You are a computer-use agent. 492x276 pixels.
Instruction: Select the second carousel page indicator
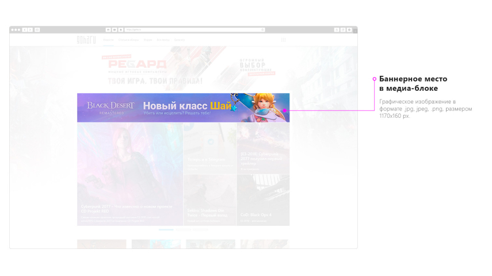click(183, 229)
